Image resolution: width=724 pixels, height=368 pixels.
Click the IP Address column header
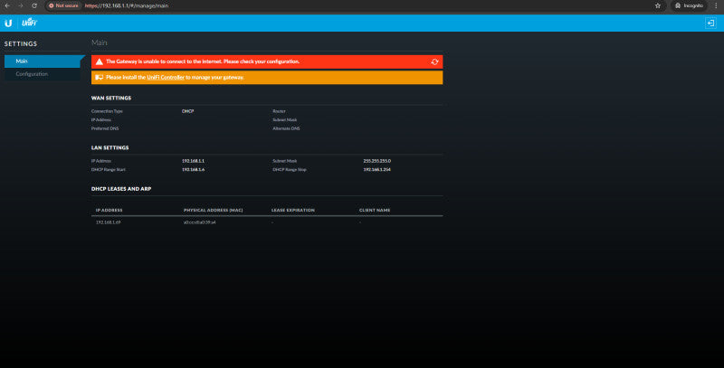click(109, 211)
